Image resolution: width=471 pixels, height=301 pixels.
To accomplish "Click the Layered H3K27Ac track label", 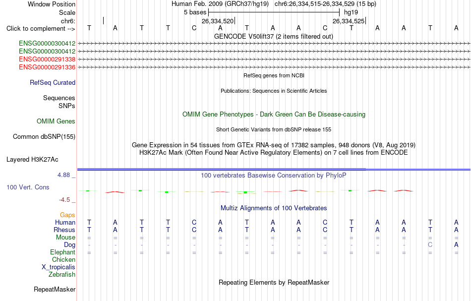I will [32, 160].
